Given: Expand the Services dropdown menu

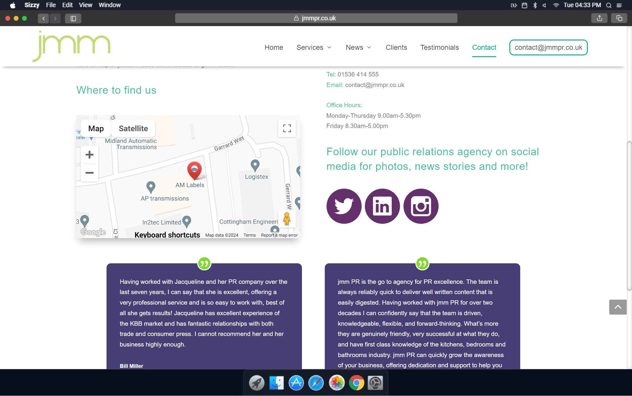Looking at the screenshot, I should pyautogui.click(x=314, y=47).
